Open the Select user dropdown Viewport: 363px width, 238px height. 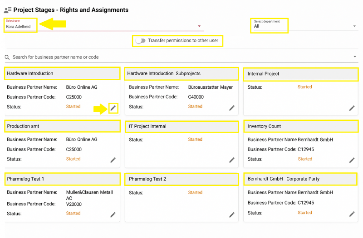point(199,26)
